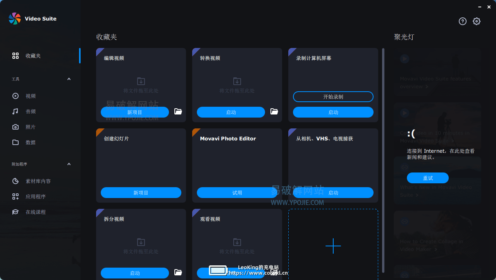Click the 编辑视频 card title
This screenshot has height=280, width=496.
tap(114, 58)
